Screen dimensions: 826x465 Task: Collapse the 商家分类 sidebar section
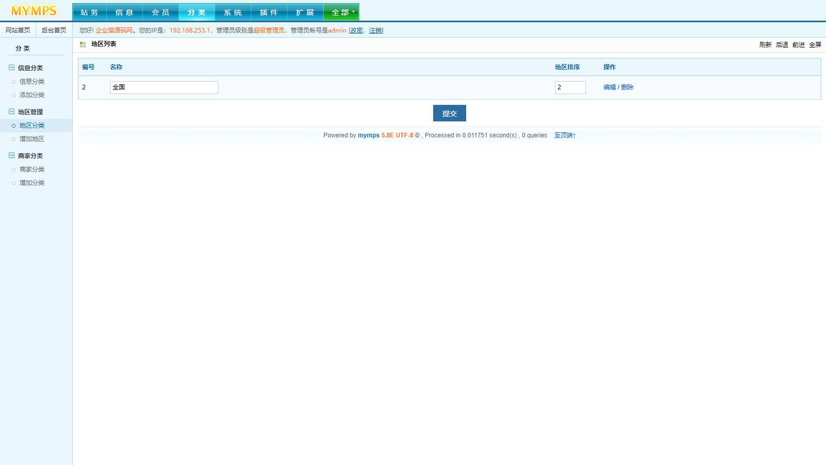point(11,156)
